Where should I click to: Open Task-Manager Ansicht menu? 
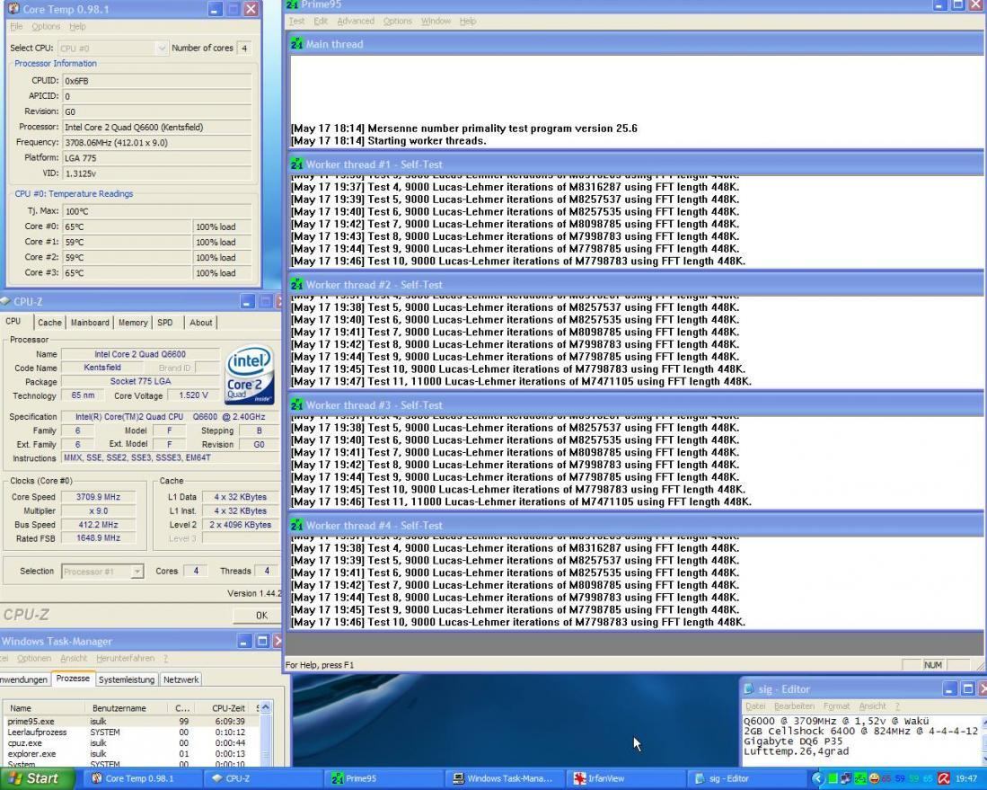point(74,658)
